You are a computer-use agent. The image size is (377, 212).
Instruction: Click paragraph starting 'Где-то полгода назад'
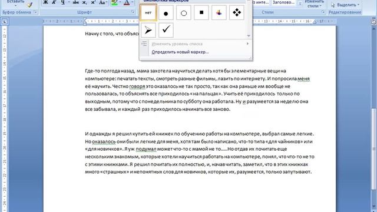coord(197,90)
